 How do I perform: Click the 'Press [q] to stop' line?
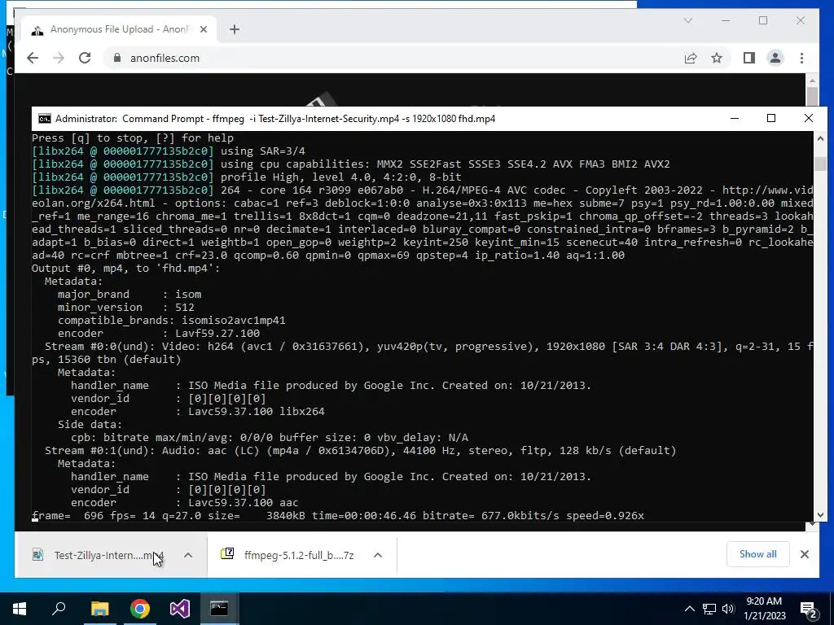coord(133,138)
